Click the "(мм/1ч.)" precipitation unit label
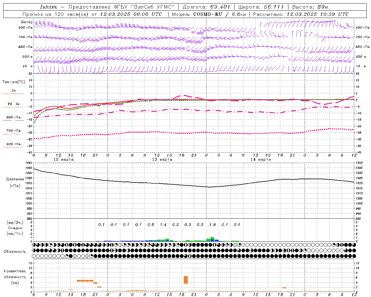The height and width of the screenshot is (297, 371). tap(15, 233)
